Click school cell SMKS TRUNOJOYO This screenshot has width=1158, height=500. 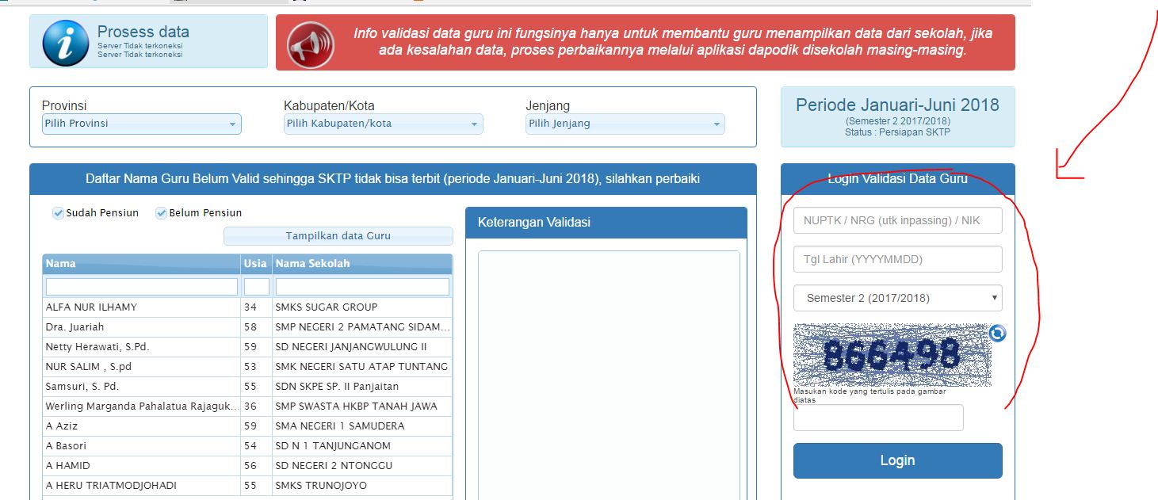click(362, 486)
